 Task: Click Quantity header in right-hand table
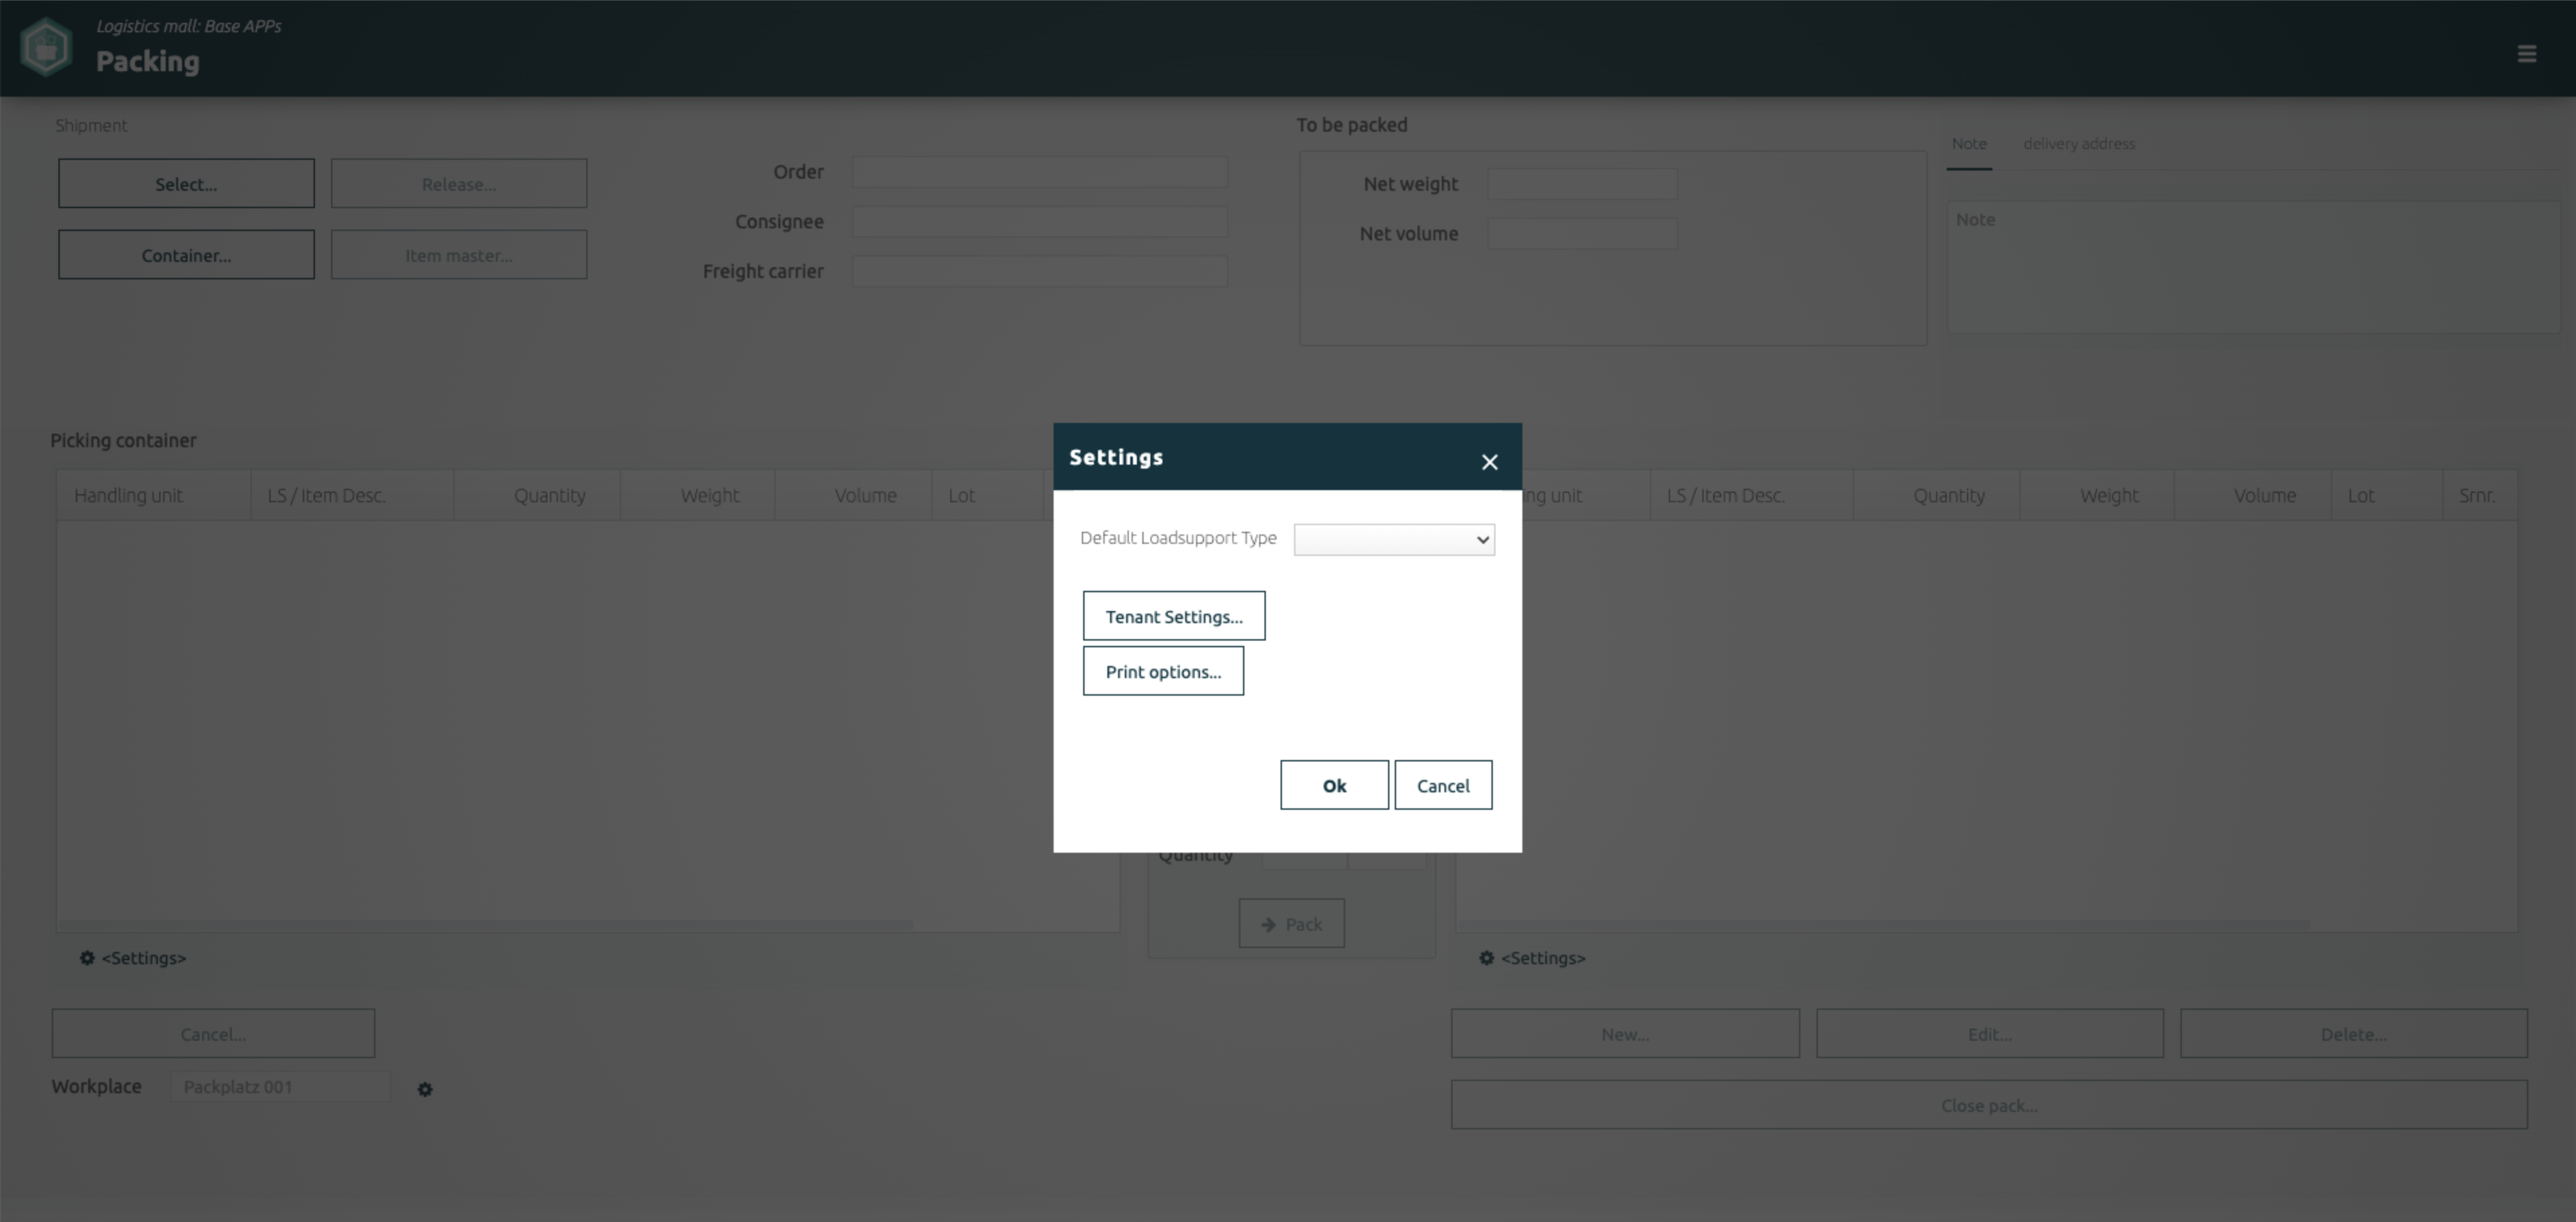[x=1937, y=495]
